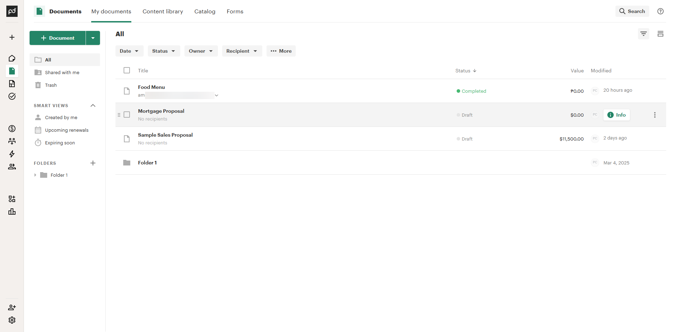Viewport: 676px width, 332px height.
Task: Select Folder 1 in sidebar folders
Action: [59, 175]
